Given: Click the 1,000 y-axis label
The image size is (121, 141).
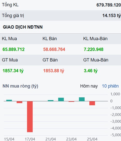Looking at the screenshot, I should (115, 94).
